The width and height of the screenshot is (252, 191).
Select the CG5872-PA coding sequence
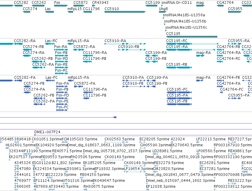click(78, 86)
